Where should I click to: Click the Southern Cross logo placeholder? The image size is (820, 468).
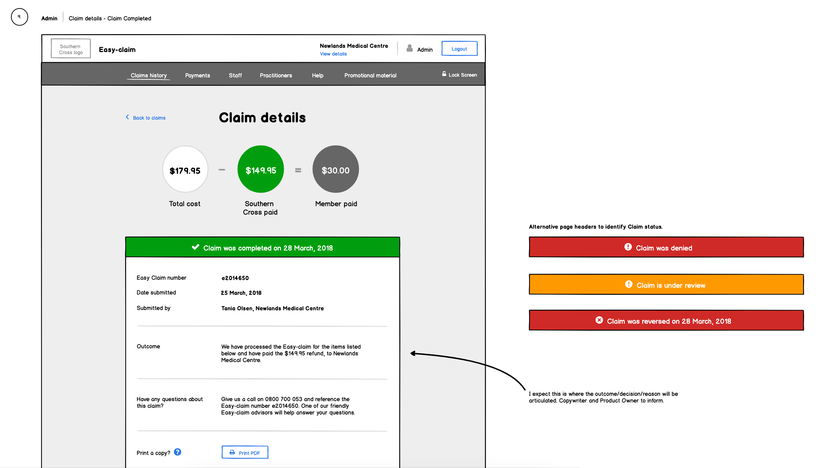coord(71,49)
